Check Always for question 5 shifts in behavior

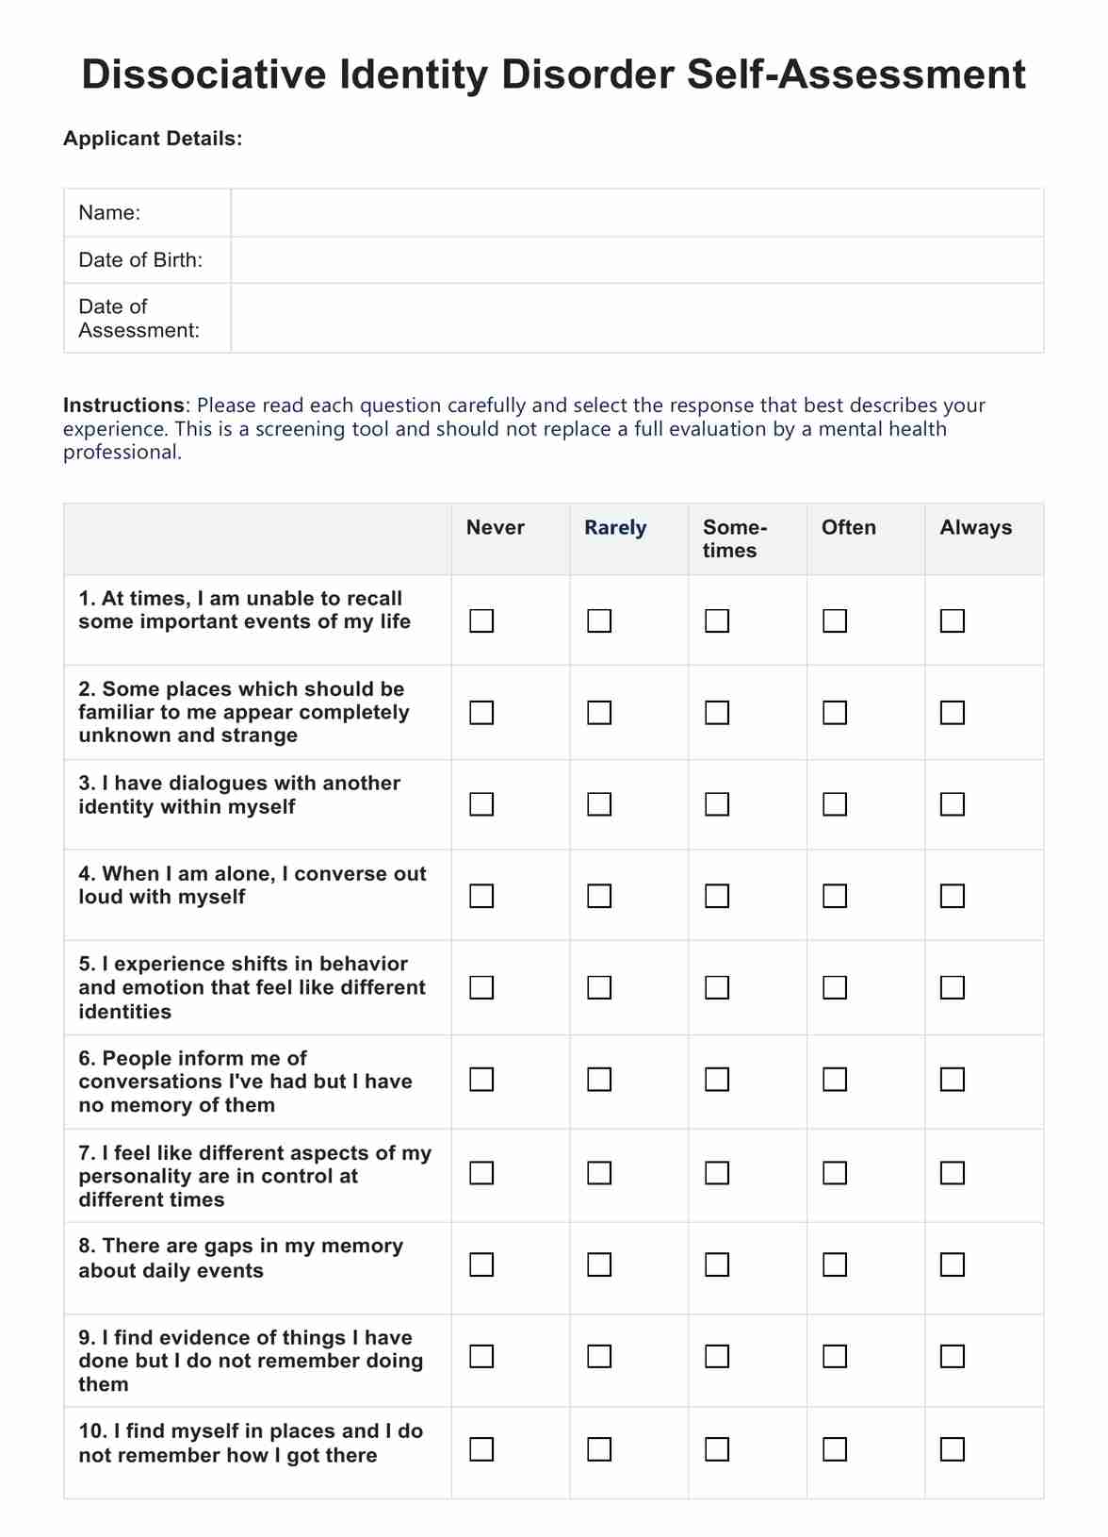coord(953,987)
